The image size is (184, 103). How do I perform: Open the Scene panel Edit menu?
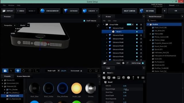(109, 21)
